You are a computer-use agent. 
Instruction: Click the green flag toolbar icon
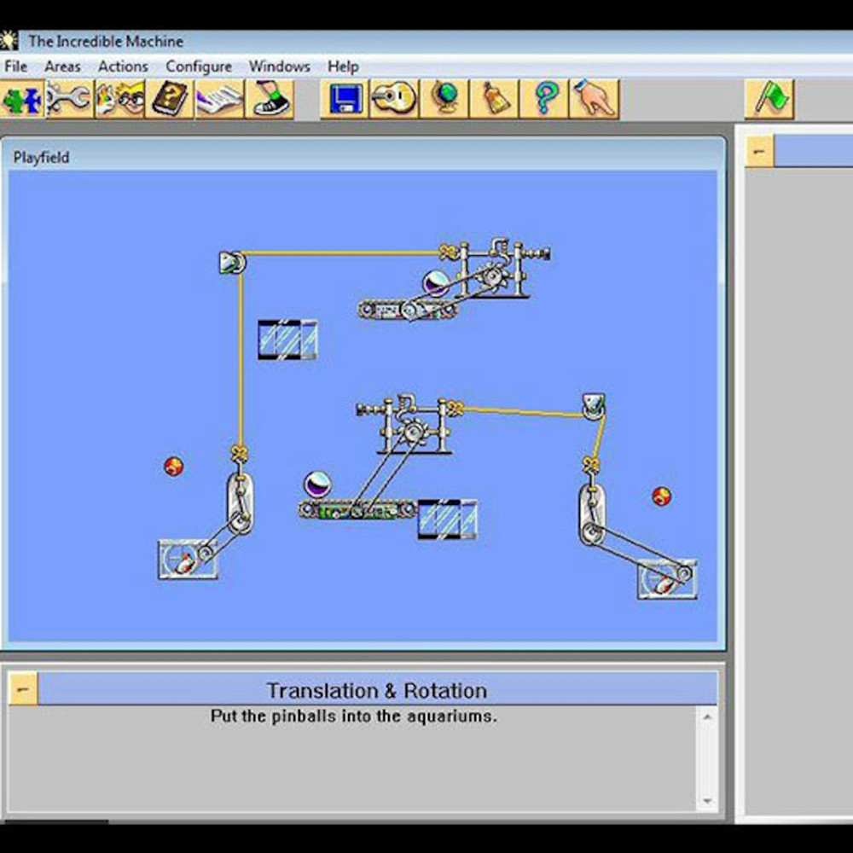tap(769, 99)
